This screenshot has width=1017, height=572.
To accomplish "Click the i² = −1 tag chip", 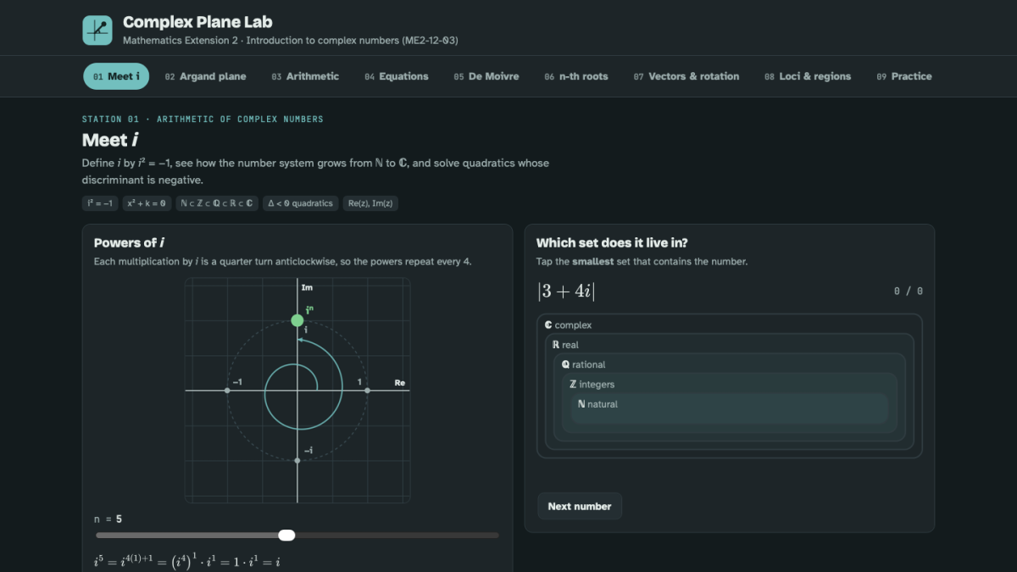I will pos(99,203).
